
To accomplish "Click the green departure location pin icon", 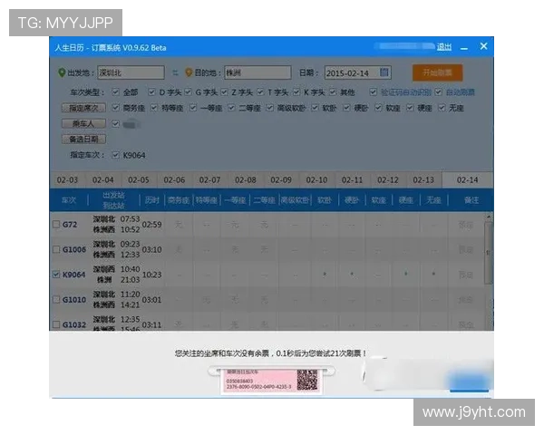I will click(x=62, y=72).
